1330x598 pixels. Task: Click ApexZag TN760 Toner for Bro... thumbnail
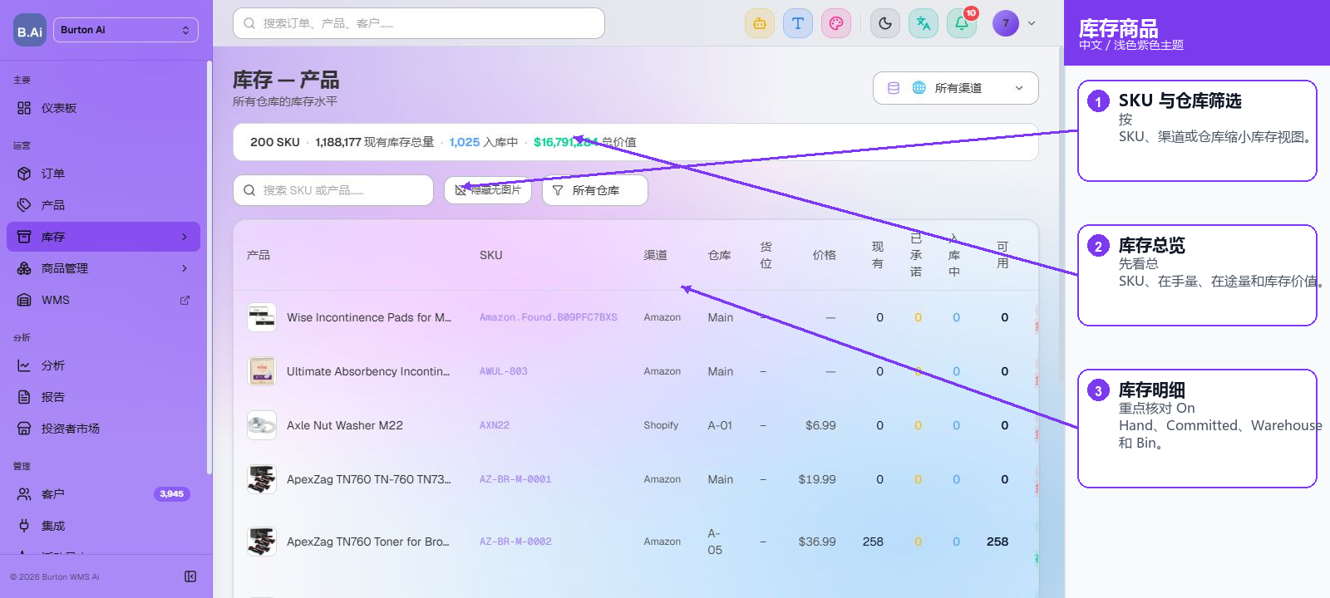262,542
